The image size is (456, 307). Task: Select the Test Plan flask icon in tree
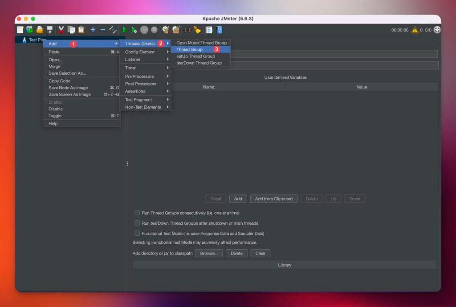[24, 40]
